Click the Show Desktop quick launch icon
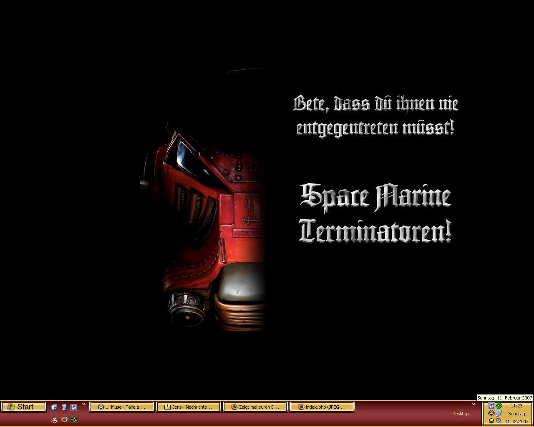Viewport: 534px width, 427px height. (x=54, y=407)
